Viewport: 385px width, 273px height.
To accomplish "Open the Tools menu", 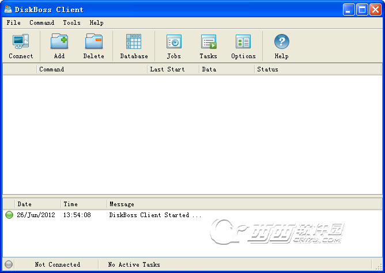I will tap(71, 23).
